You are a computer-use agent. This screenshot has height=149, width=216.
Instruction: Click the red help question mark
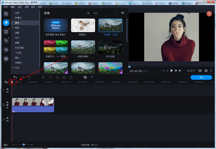(x=209, y=14)
